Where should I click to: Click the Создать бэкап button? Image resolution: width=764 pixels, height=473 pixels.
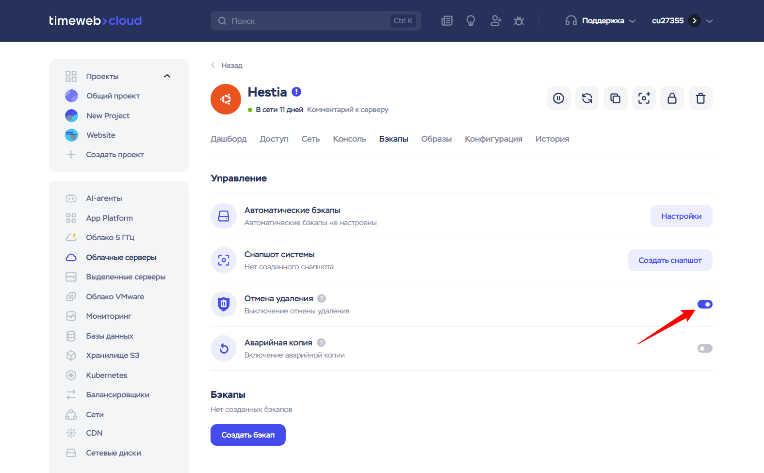248,435
